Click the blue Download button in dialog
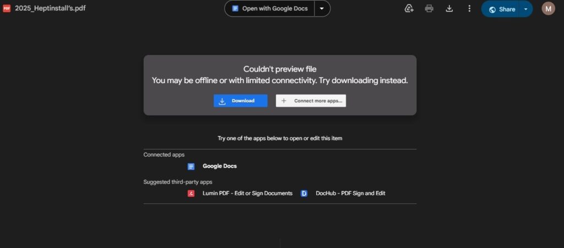This screenshot has height=248, width=564. coord(240,101)
